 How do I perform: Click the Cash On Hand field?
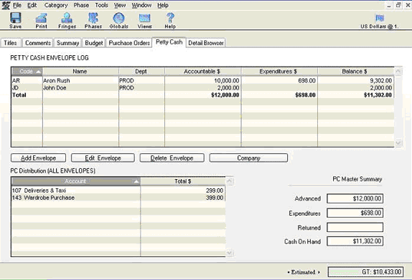[x=355, y=241]
